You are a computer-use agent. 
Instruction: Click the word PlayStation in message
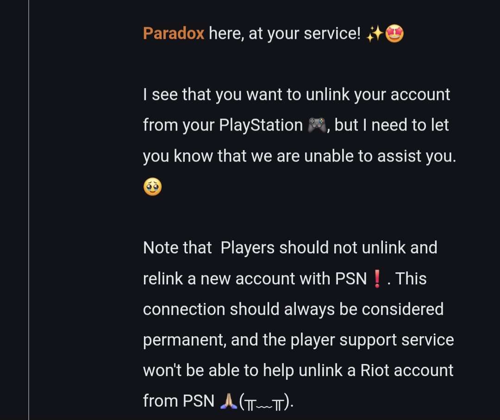[261, 125]
